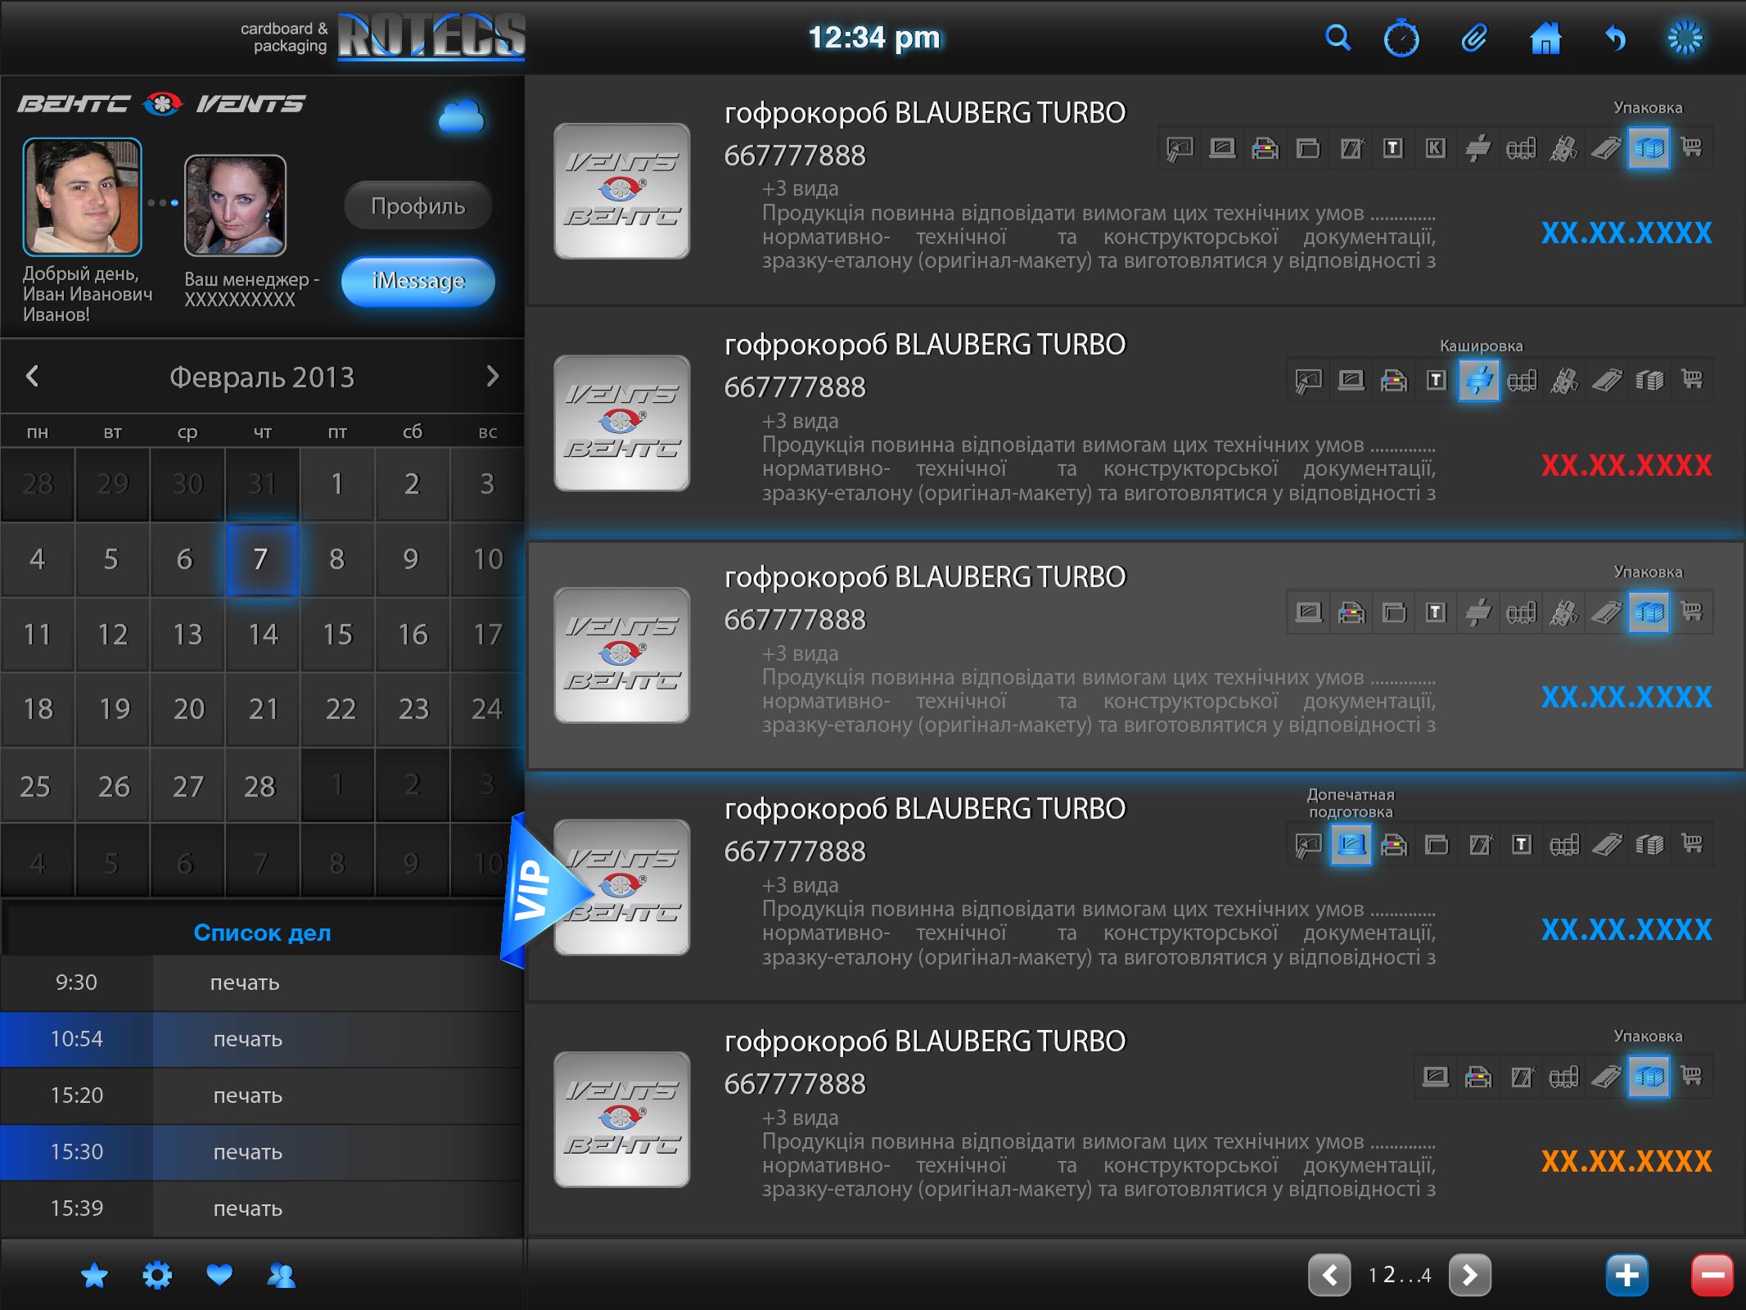Select the 9:30 печать task row

262,982
